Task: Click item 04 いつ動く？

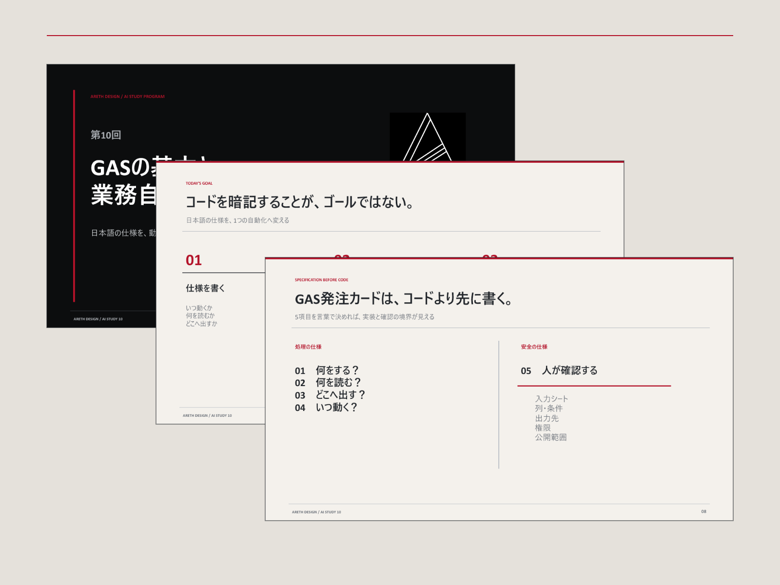Action: [326, 408]
